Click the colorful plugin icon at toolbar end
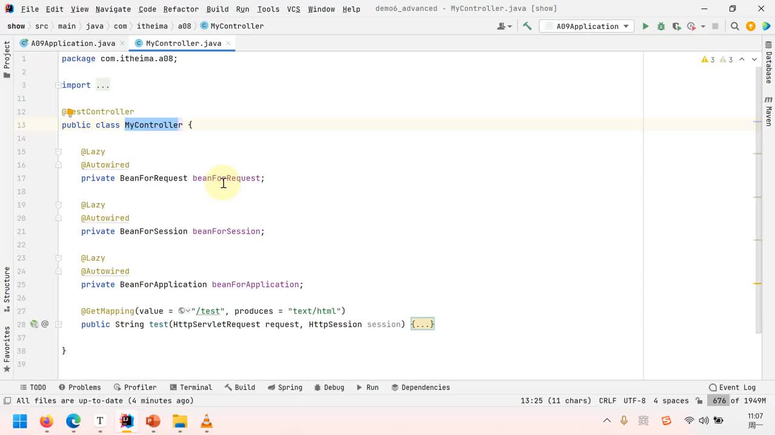 tap(765, 26)
